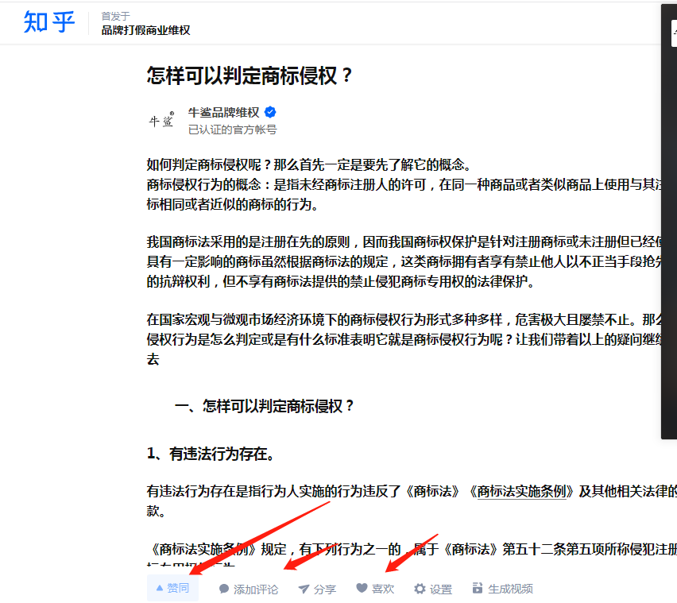Click the 已认证的官方帐号 label
Screen dimensions: 677x603
click(232, 129)
